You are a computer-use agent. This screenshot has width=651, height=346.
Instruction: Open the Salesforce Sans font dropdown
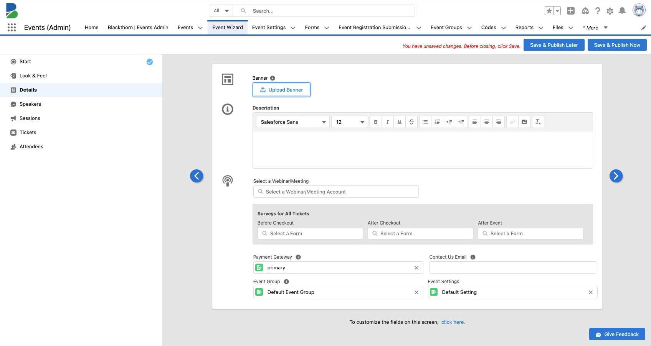(293, 122)
